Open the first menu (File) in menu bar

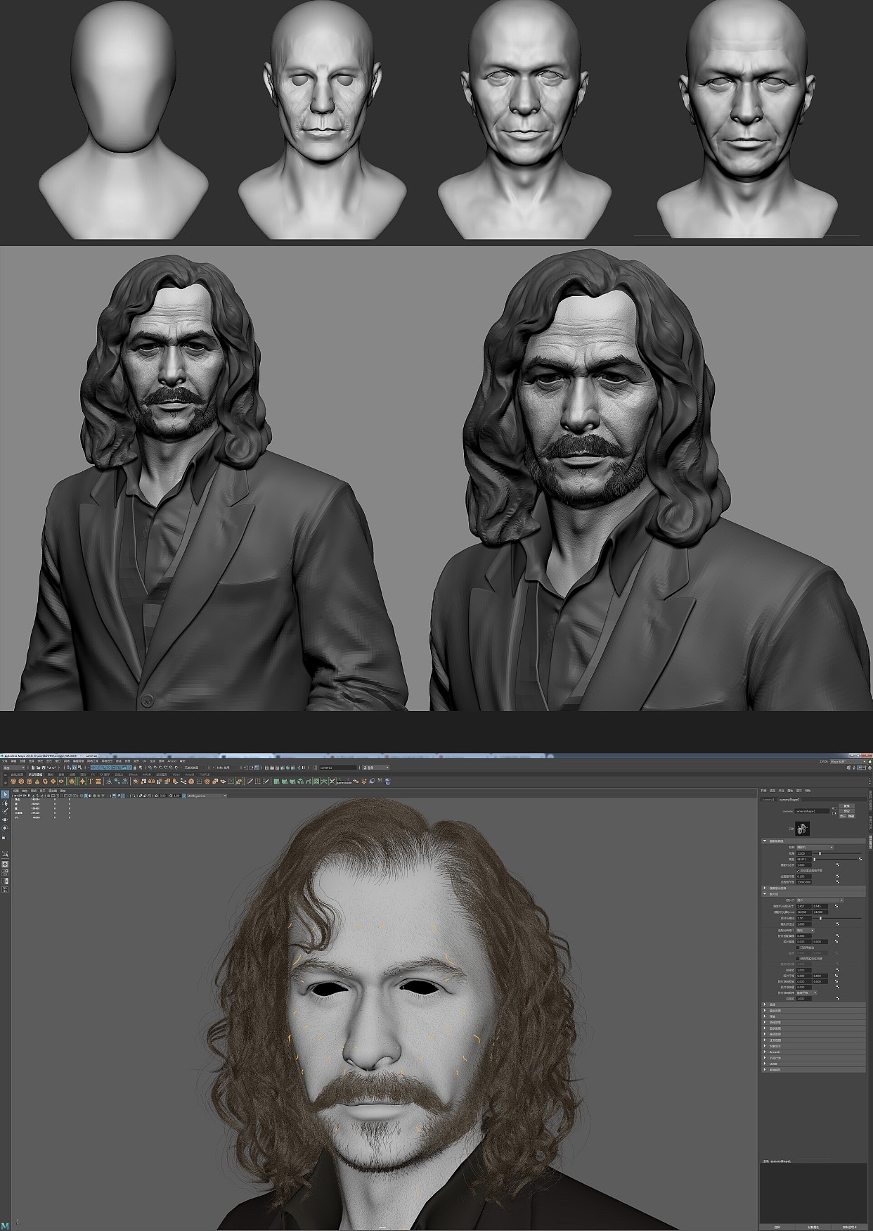pyautogui.click(x=5, y=761)
